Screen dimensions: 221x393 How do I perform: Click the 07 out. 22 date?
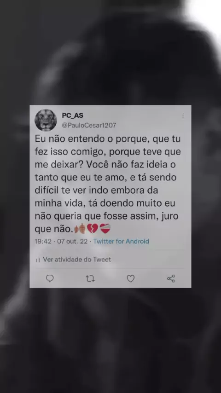coord(72,241)
